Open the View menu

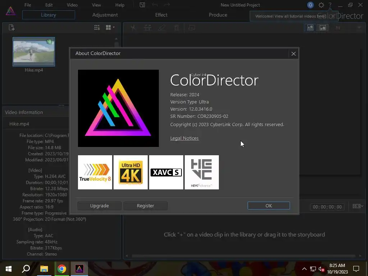[x=96, y=5]
